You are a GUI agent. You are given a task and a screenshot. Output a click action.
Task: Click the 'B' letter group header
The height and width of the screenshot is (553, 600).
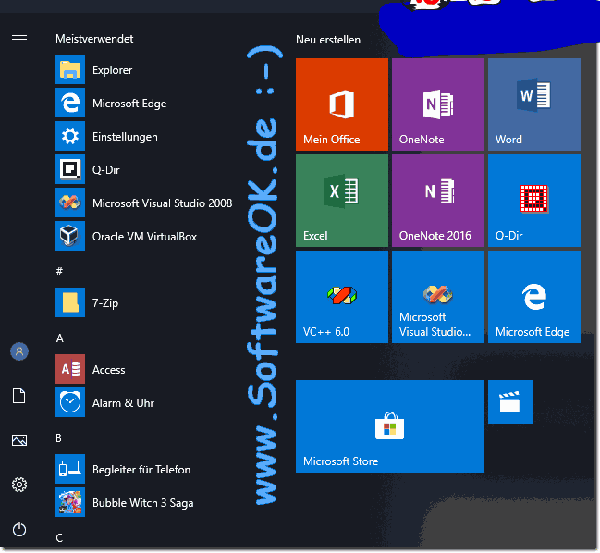pos(58,438)
